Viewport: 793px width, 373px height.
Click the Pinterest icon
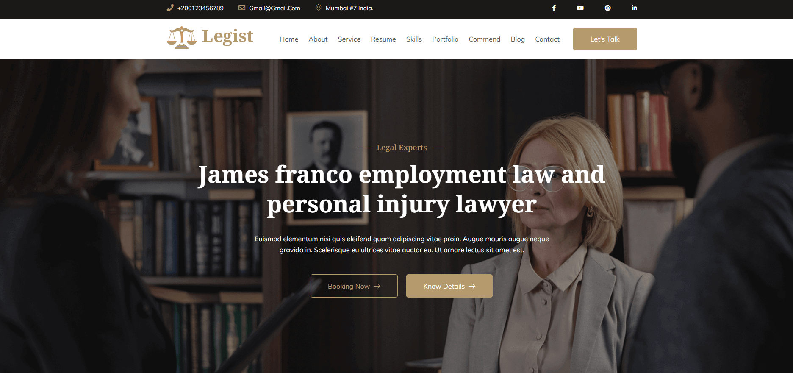[607, 8]
